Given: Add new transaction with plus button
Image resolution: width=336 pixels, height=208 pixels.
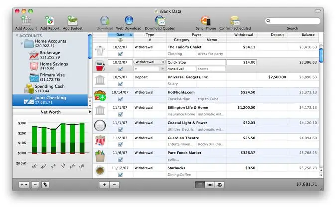Looking at the screenshot, I should pos(104,185).
